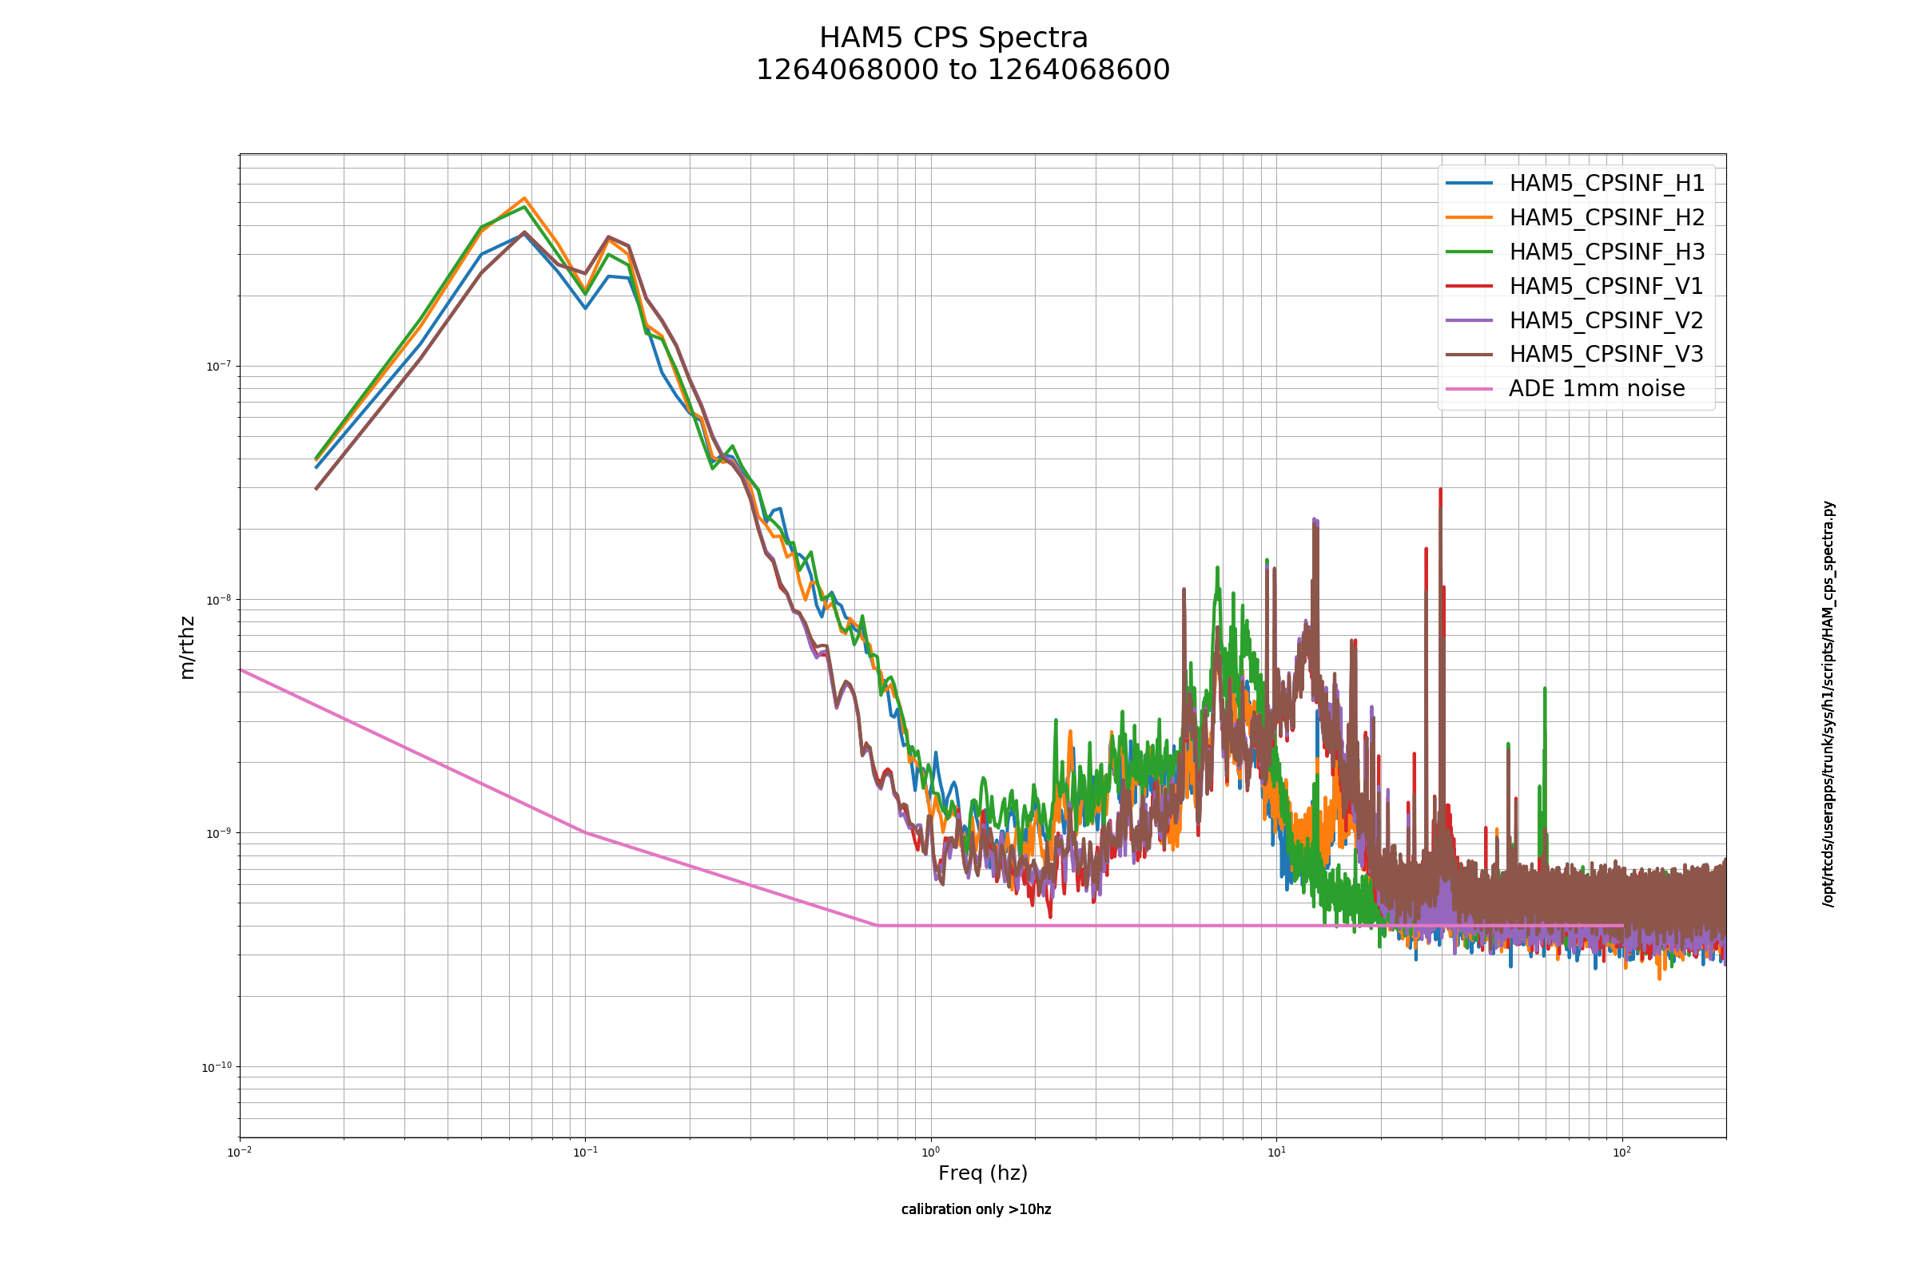Image resolution: width=1918 pixels, height=1278 pixels.
Task: Click the blue H1 legend line swatch
Action: [x=1470, y=184]
